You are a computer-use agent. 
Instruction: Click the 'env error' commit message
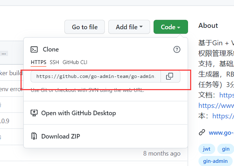coord(11,89)
